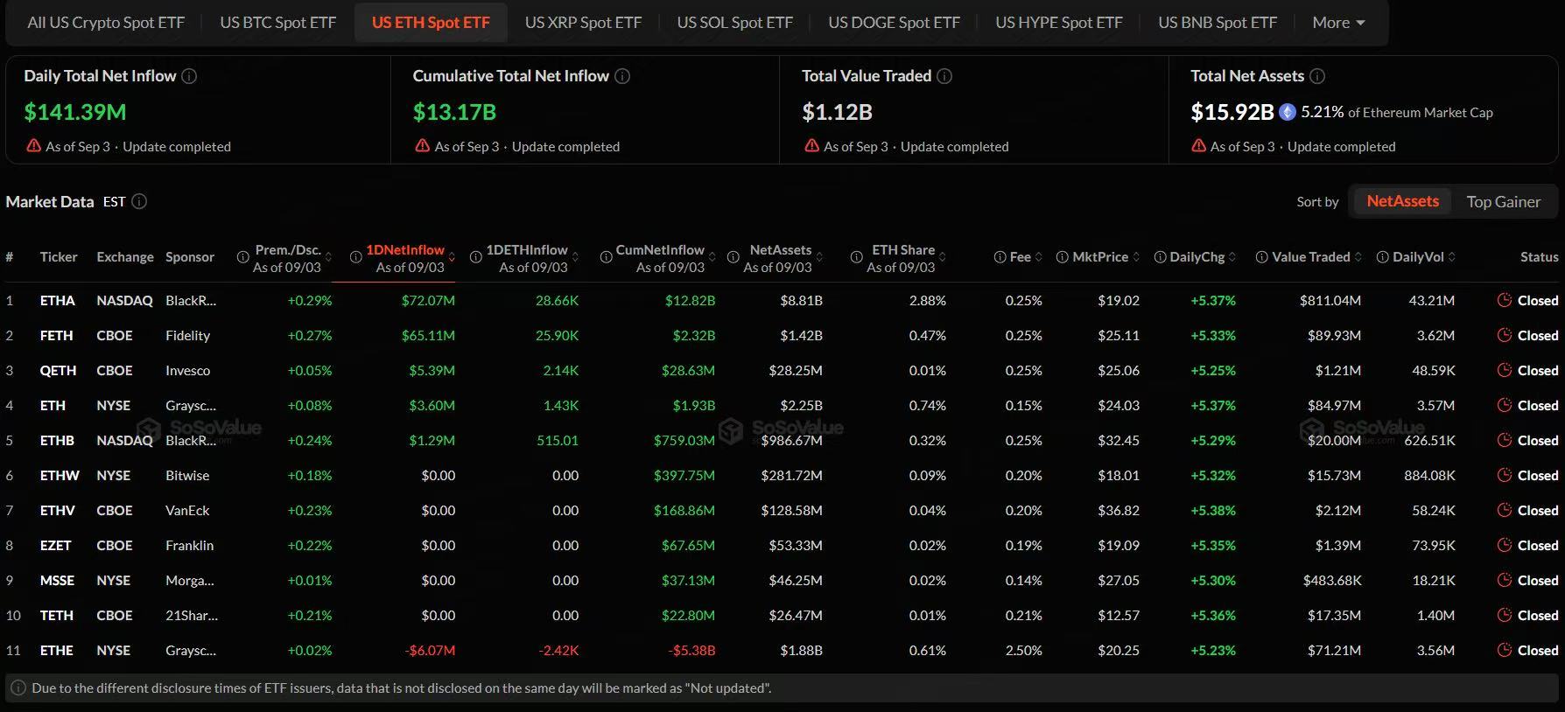1565x712 pixels.
Task: Click info icon beside ETH Share column
Action: 857,257
